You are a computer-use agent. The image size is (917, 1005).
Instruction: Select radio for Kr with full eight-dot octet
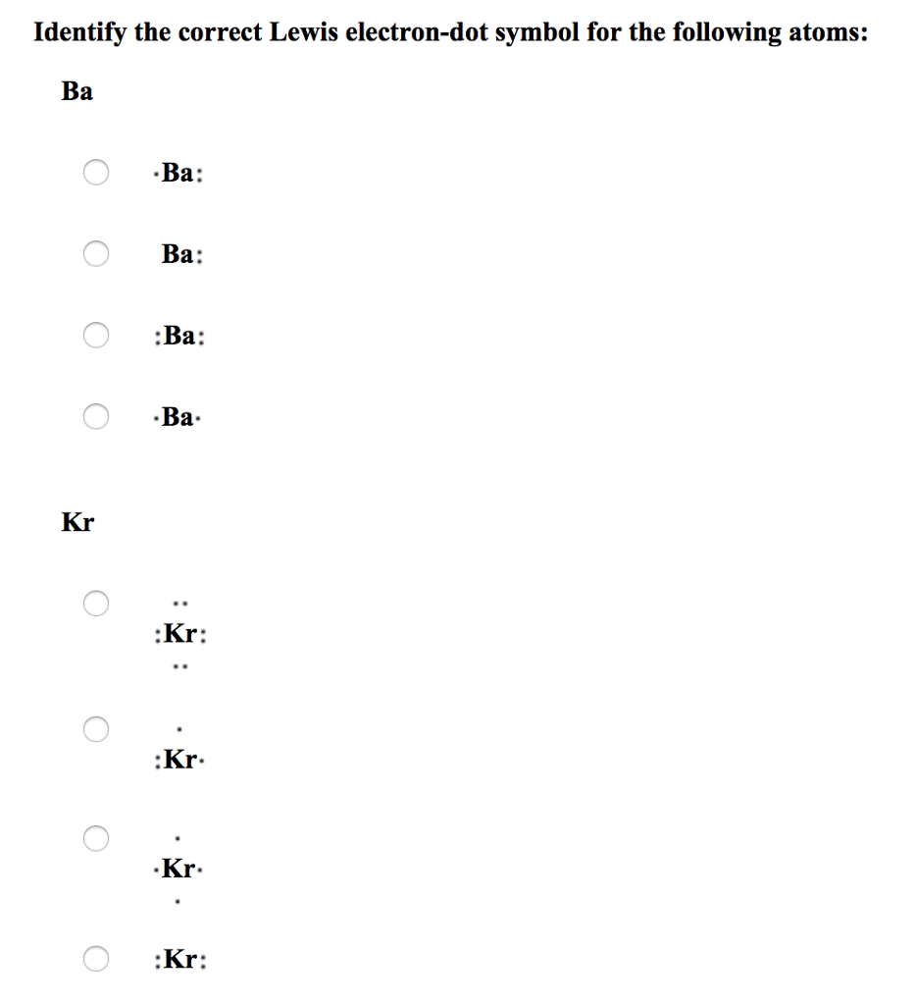pyautogui.click(x=96, y=604)
